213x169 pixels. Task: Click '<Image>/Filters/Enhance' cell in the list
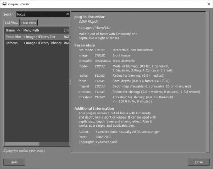(43, 43)
